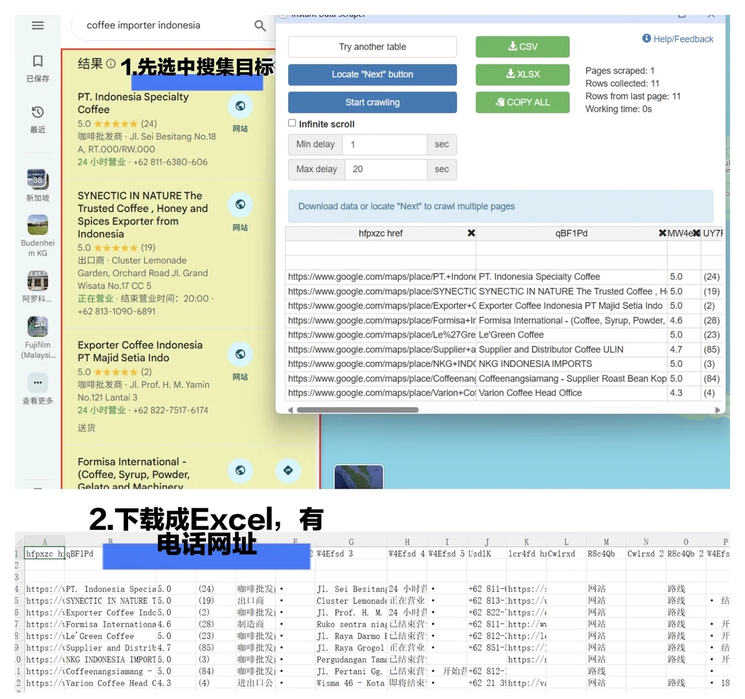This screenshot has height=699, width=745.
Task: Select column G header in Excel sheet
Action: click(x=351, y=542)
